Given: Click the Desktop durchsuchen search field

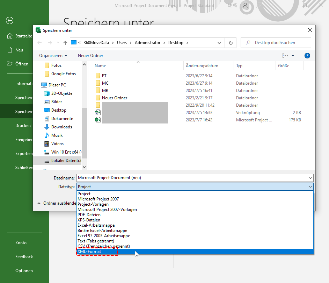Looking at the screenshot, I should tap(276, 43).
